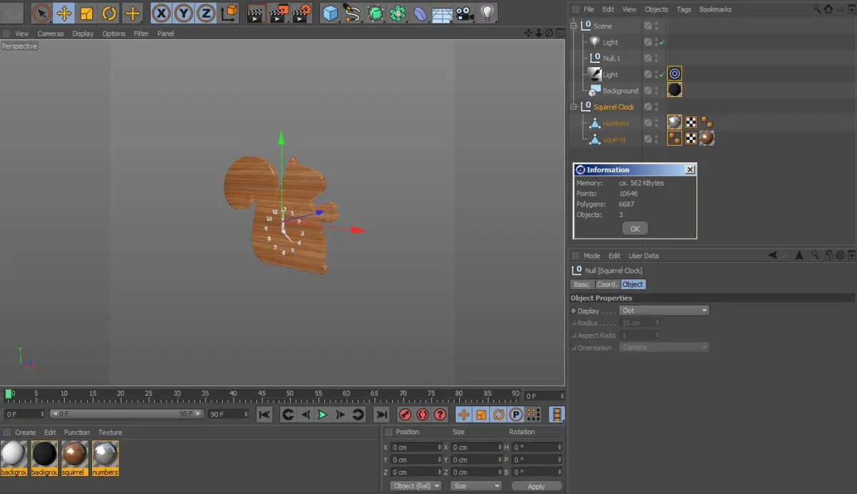Switch to the Basic tab
The height and width of the screenshot is (494, 857).
[582, 284]
